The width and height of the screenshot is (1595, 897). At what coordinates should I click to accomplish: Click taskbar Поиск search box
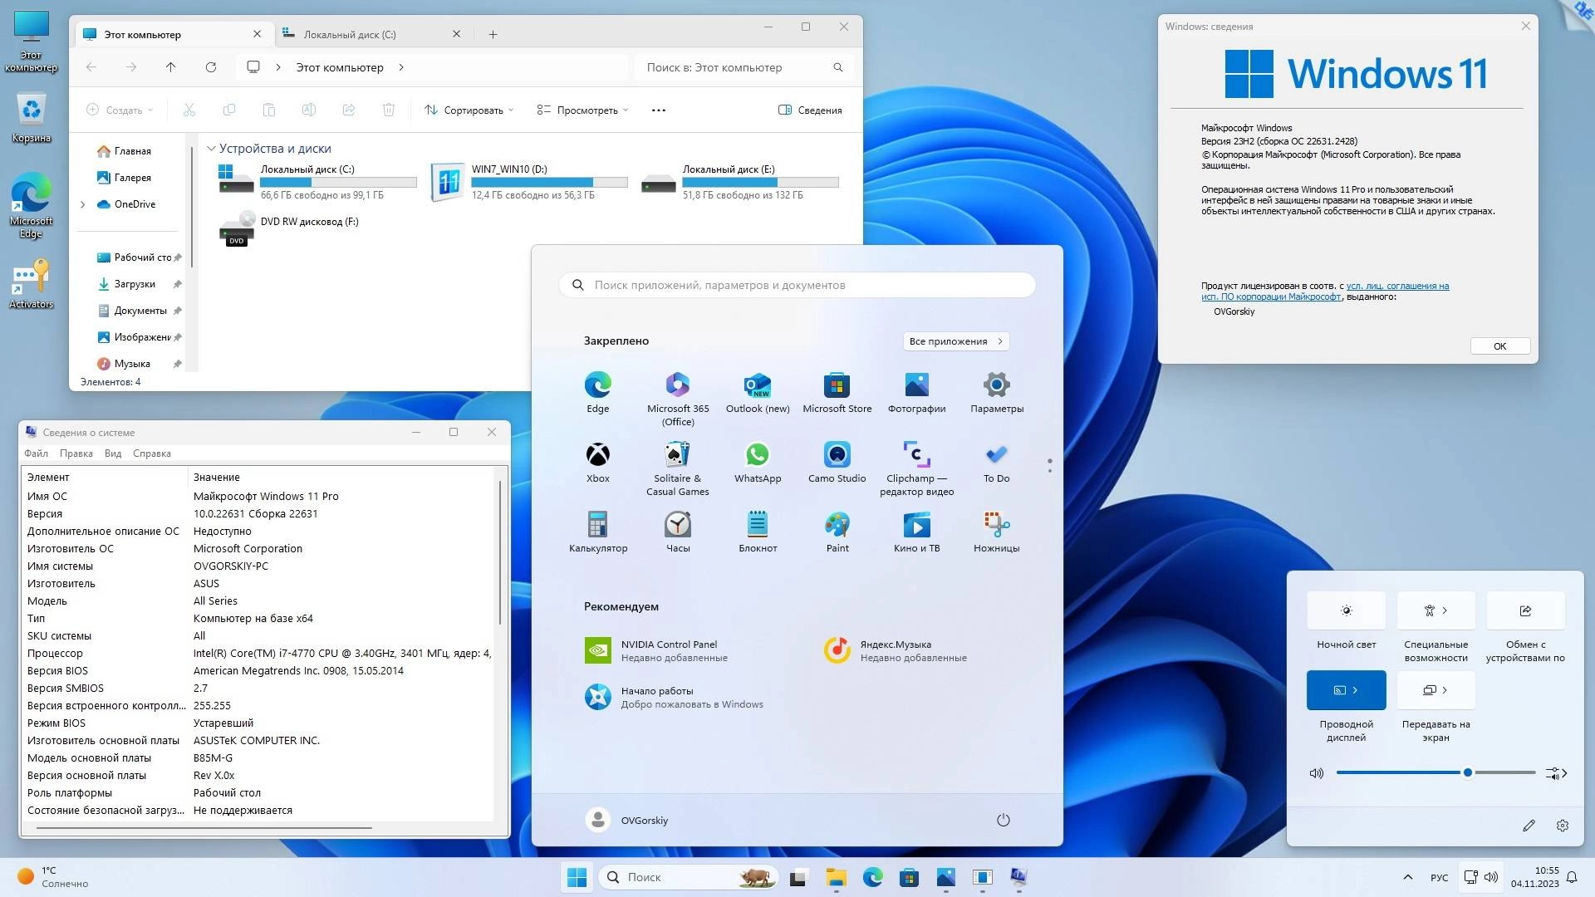point(688,877)
